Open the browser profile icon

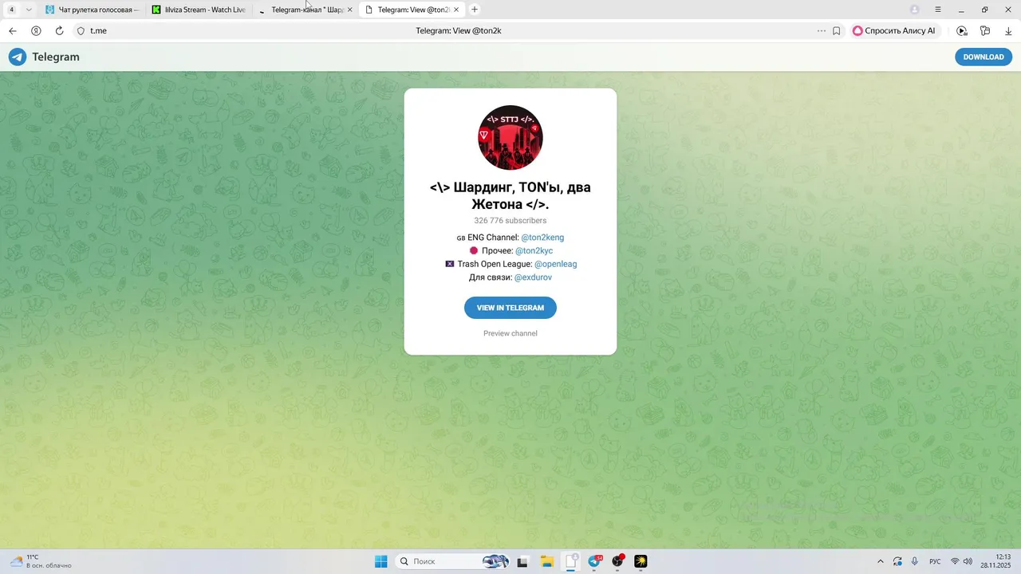(x=915, y=10)
